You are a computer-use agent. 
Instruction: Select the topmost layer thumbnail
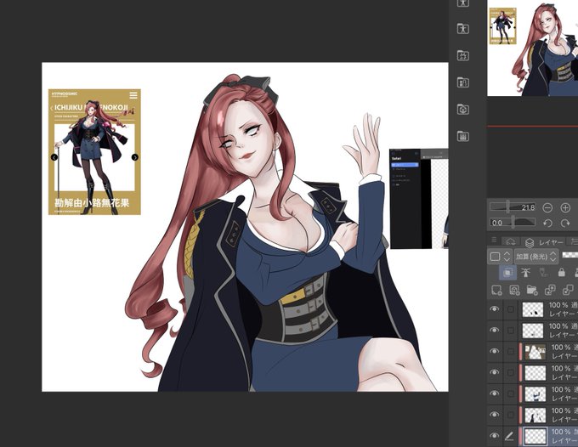click(533, 310)
